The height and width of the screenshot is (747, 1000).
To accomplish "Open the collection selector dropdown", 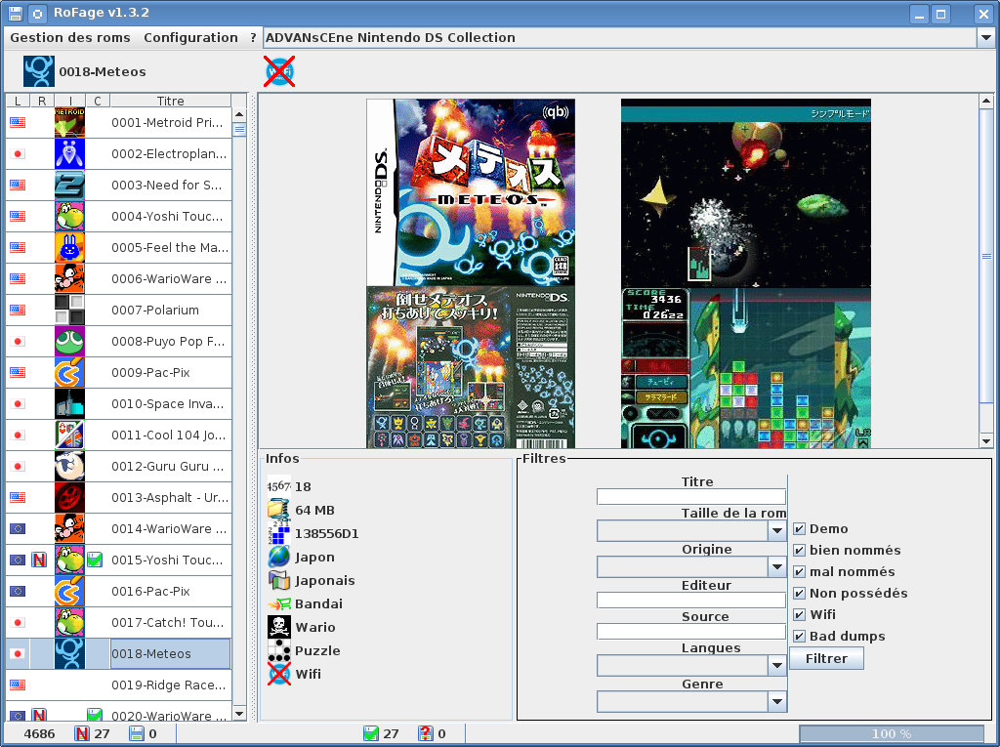I will click(x=985, y=38).
